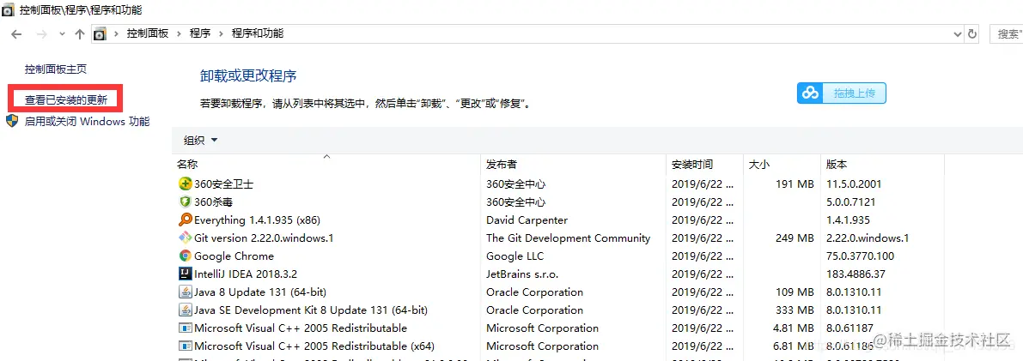Screen dimensions: 1023x361
Task: Click publisher Google LLC
Action: (515, 256)
